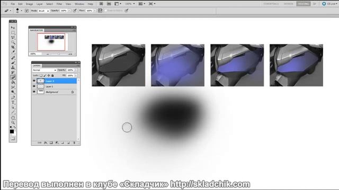
Task: Click Navigator zoom slider
Action: tap(59, 54)
